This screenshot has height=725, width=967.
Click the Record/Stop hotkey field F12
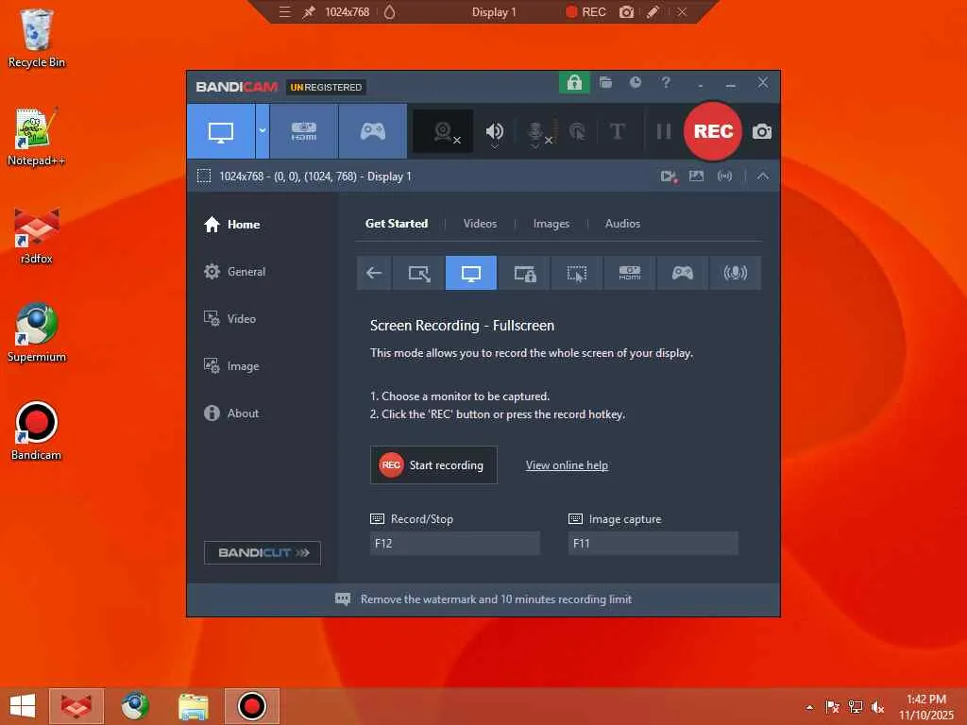(x=455, y=543)
